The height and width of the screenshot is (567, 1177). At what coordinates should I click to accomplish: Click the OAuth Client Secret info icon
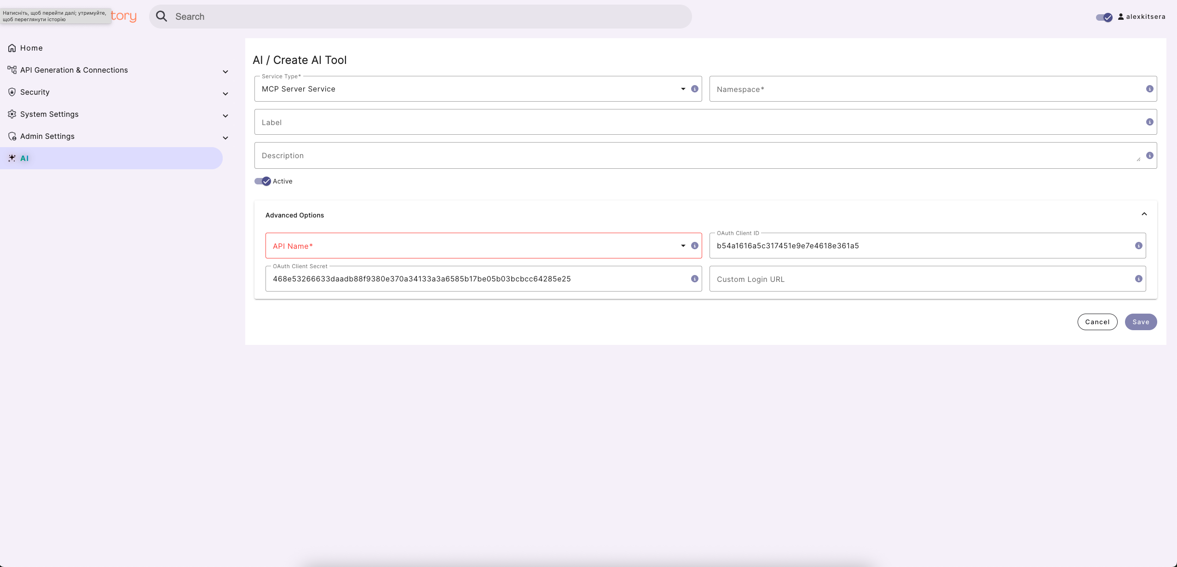[x=695, y=279]
